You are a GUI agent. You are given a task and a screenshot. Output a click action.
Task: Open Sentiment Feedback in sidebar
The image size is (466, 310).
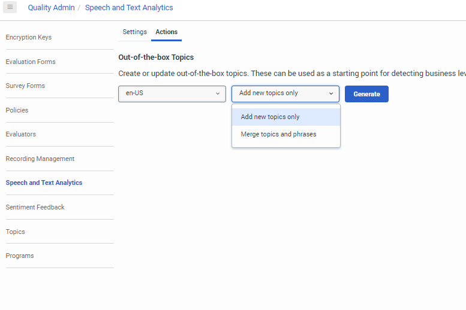(x=35, y=207)
